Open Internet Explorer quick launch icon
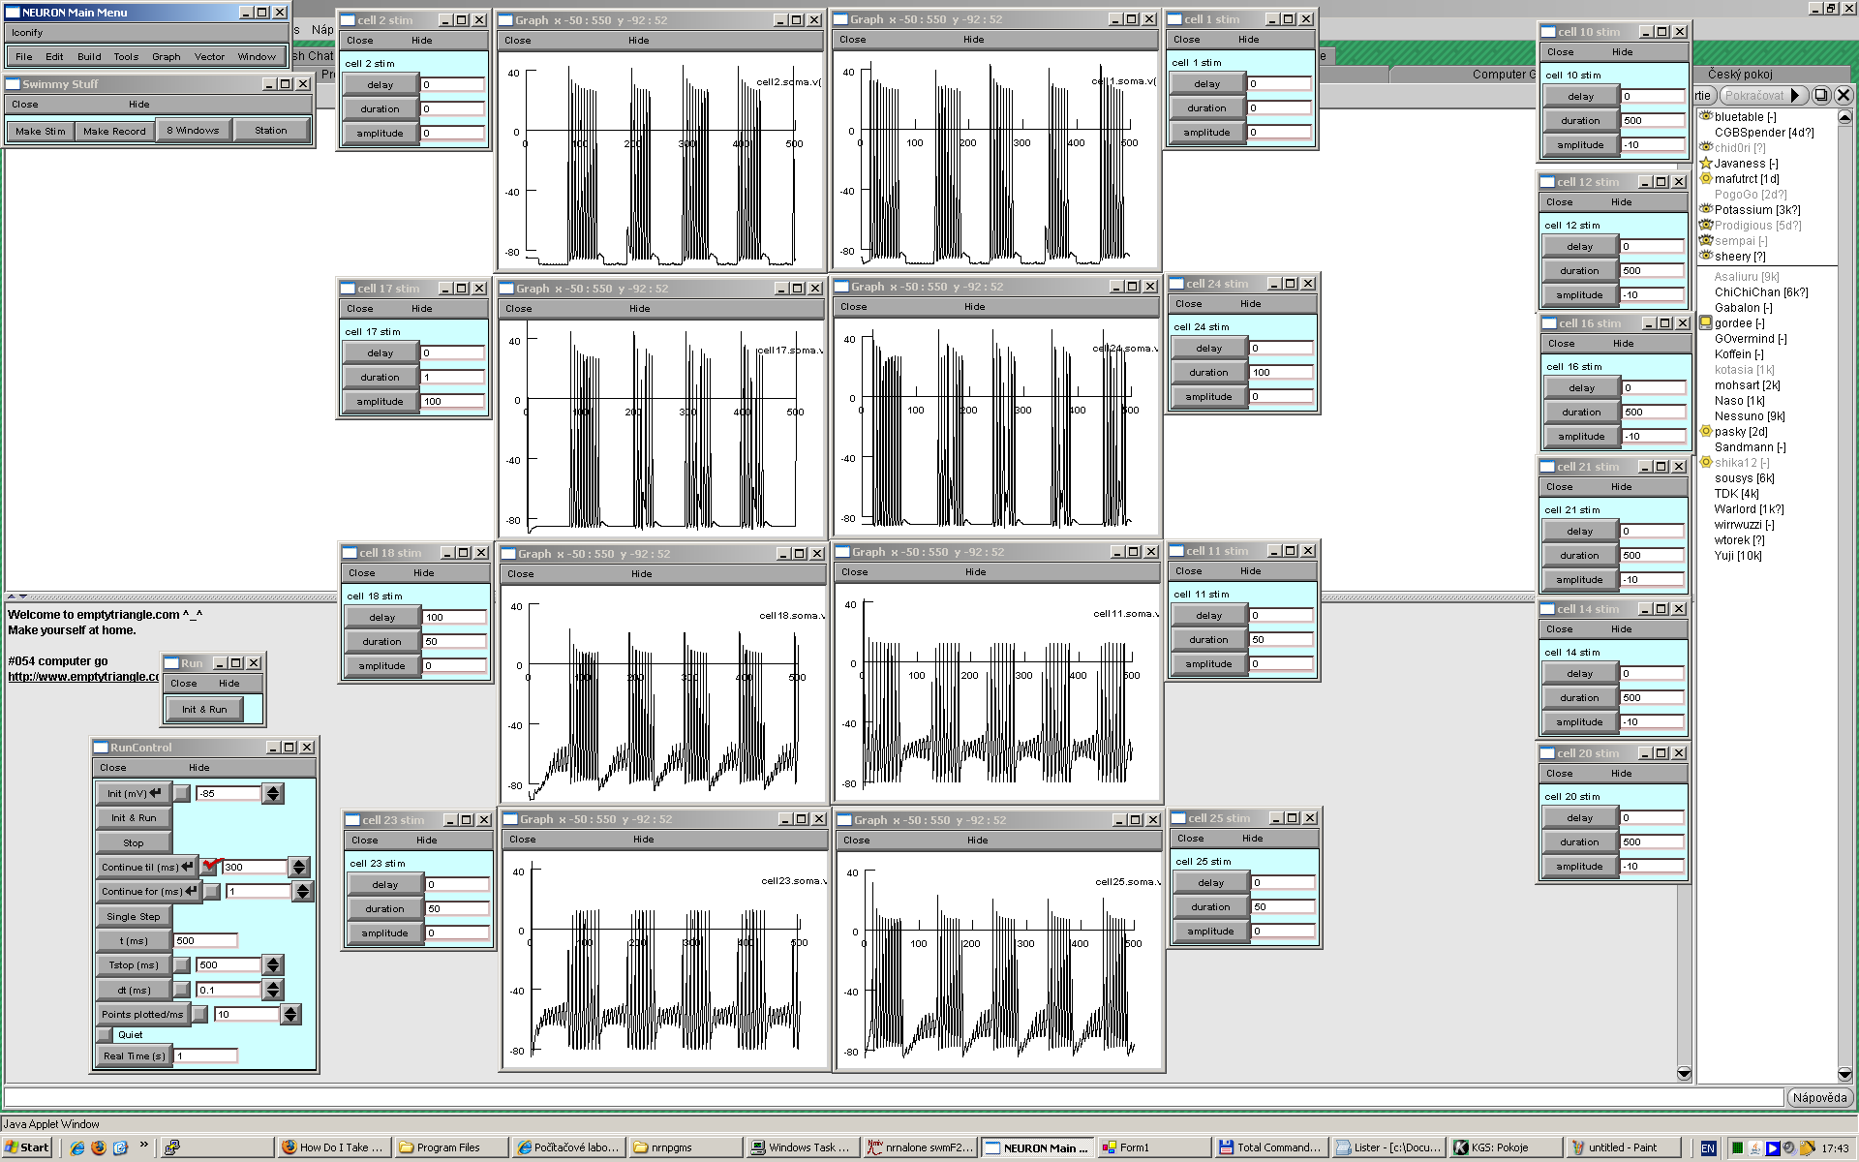This screenshot has width=1859, height=1162. click(77, 1147)
